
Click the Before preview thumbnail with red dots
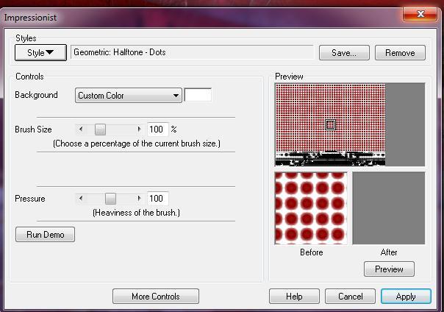[x=311, y=208]
